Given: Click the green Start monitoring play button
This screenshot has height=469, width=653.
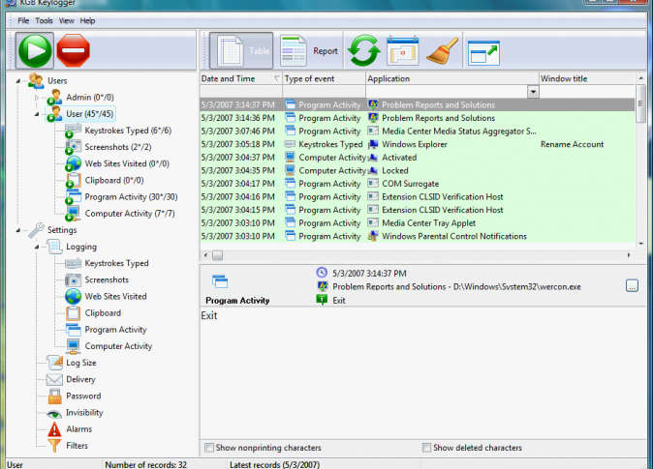Looking at the screenshot, I should (34, 48).
